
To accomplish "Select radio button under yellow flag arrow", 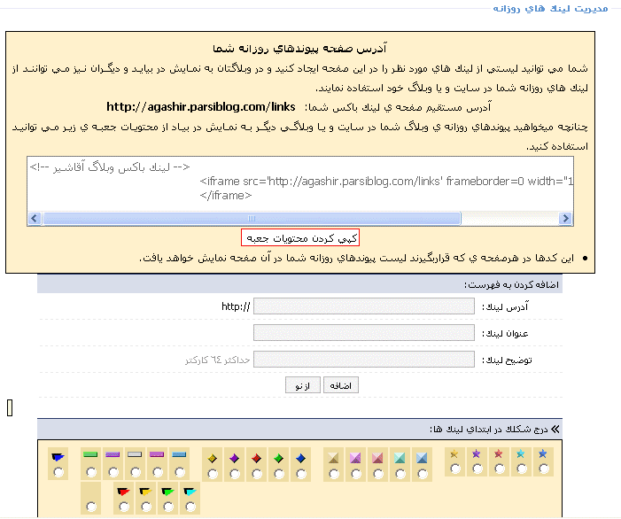I will 146,507.
